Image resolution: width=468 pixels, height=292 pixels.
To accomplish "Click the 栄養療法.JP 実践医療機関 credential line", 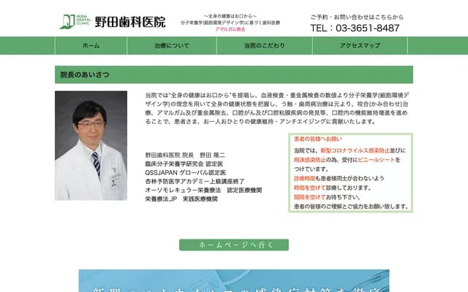I will [x=183, y=198].
